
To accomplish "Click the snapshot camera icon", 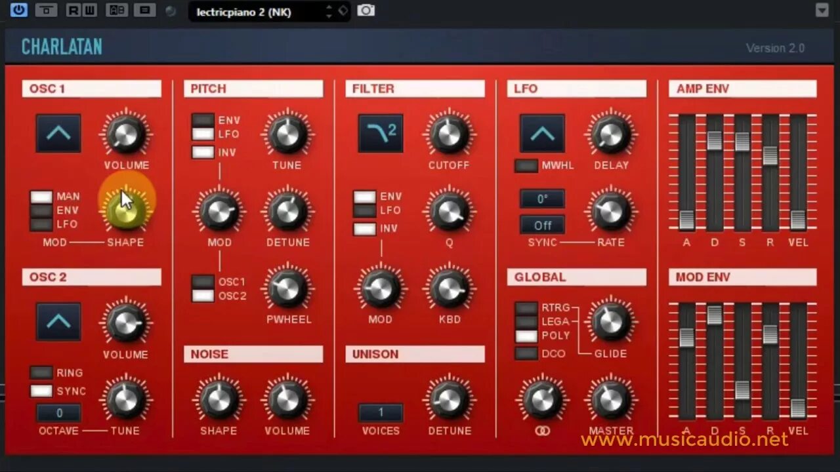I will tap(366, 10).
